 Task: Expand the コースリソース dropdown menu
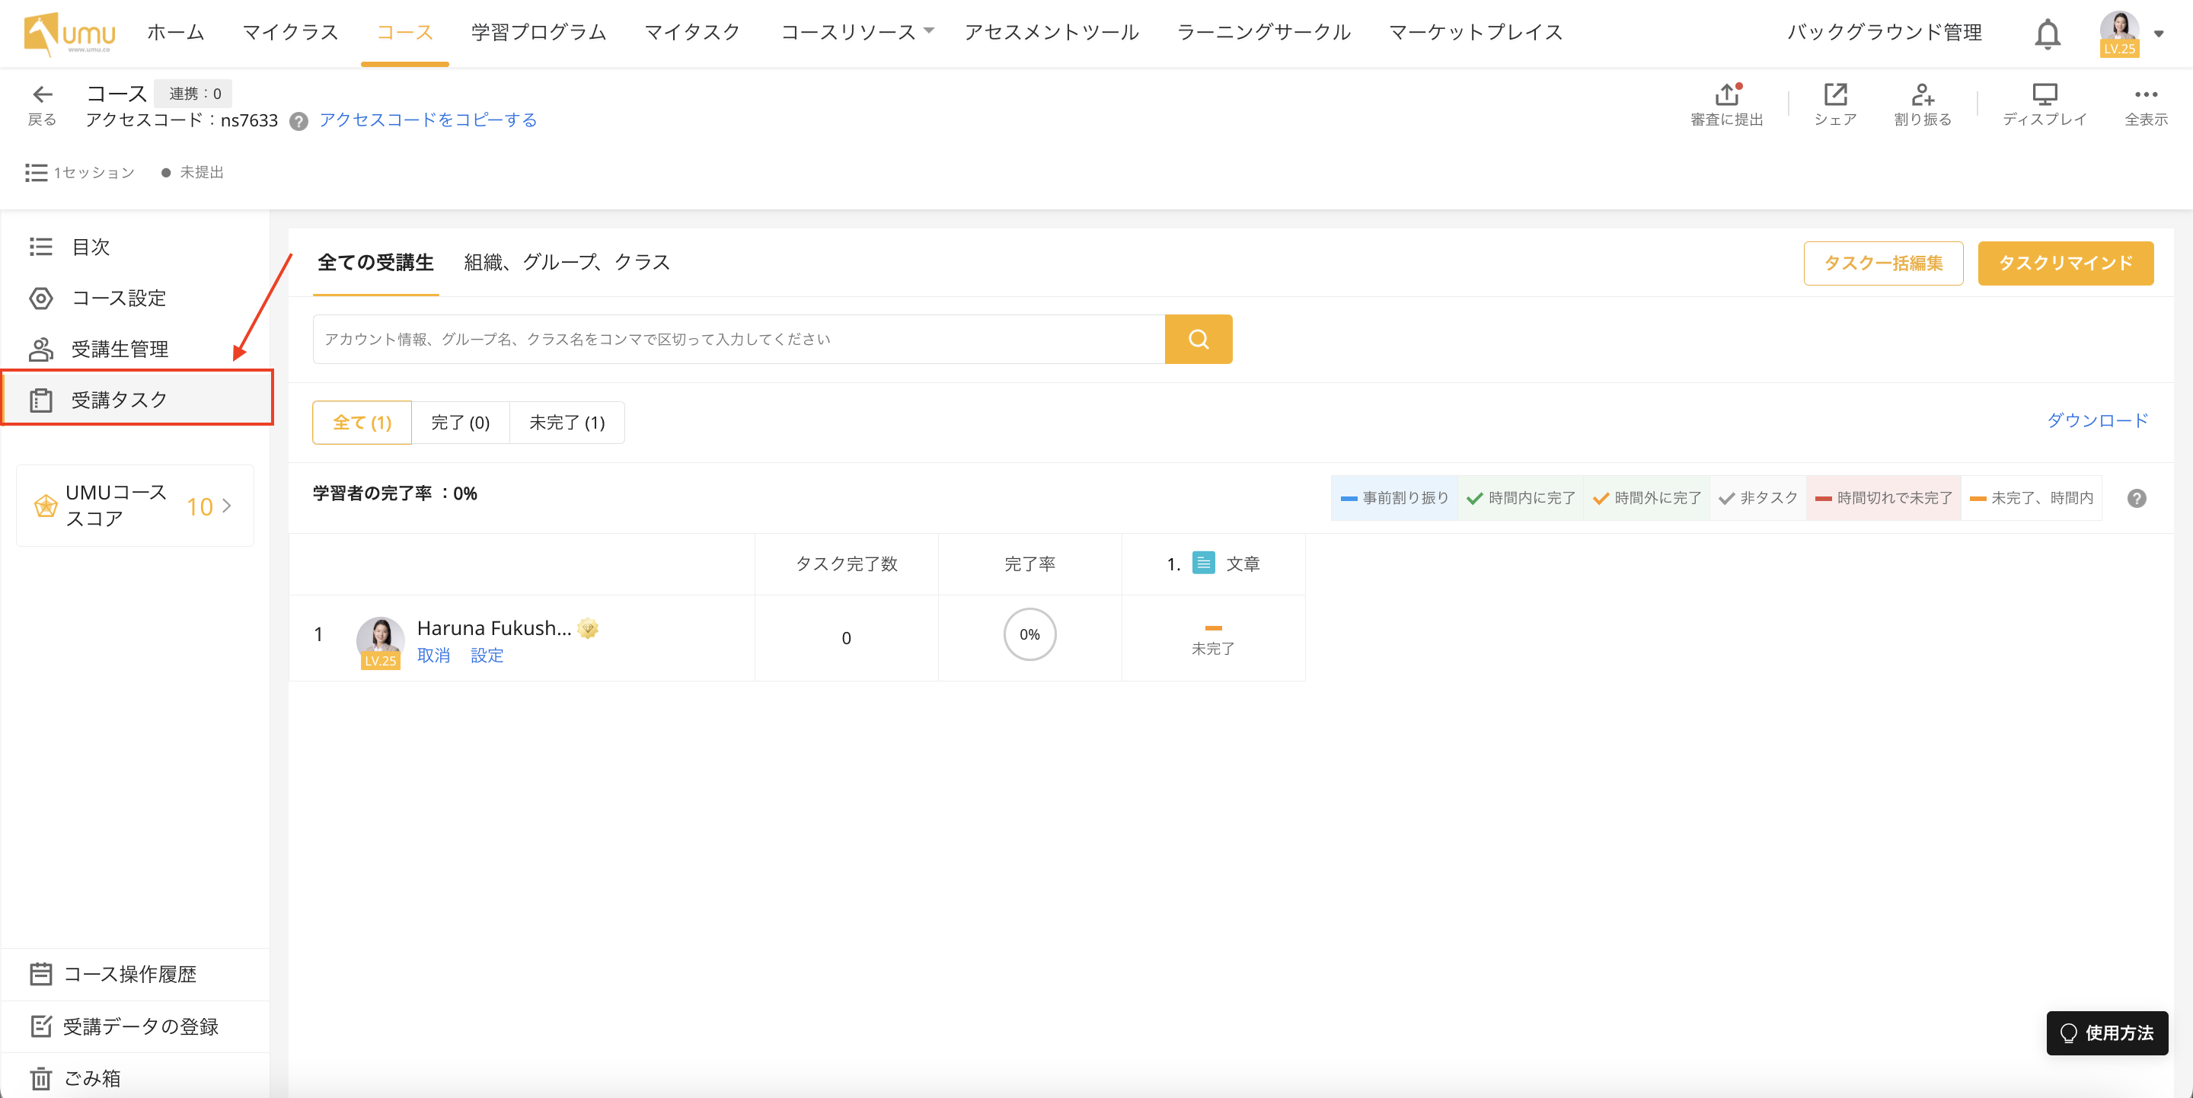click(x=857, y=32)
